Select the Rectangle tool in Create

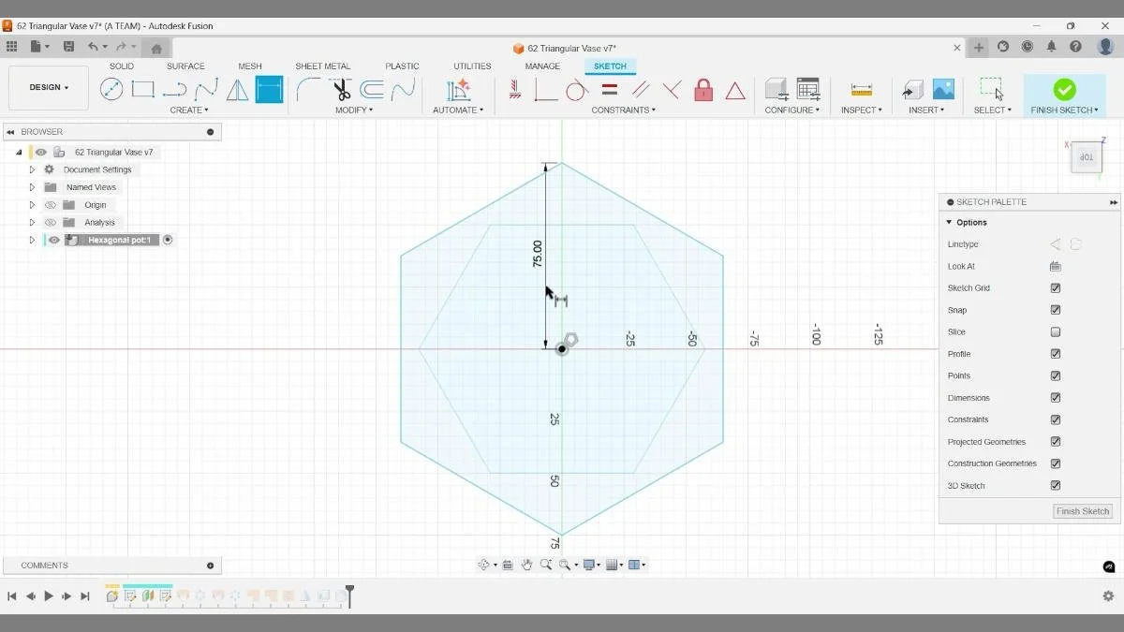tap(142, 89)
